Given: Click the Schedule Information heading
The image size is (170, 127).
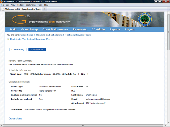Looking at the screenshot, I should (20, 70).
